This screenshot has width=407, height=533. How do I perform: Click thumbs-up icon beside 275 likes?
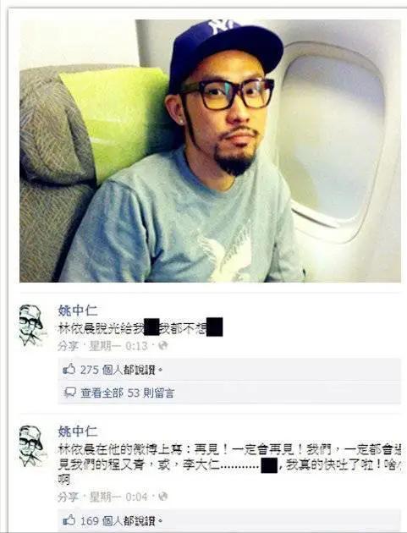coord(69,369)
